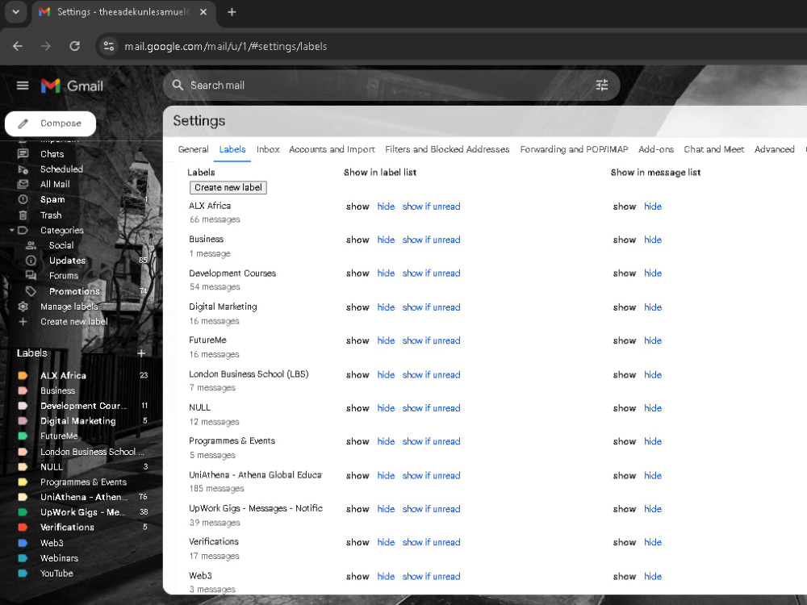The height and width of the screenshot is (605, 807).
Task: Add label using plus next to Labels heading
Action: pyautogui.click(x=141, y=353)
